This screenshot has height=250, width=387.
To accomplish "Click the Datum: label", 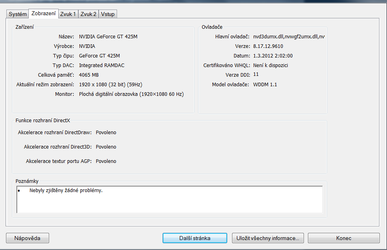I will tap(242, 56).
